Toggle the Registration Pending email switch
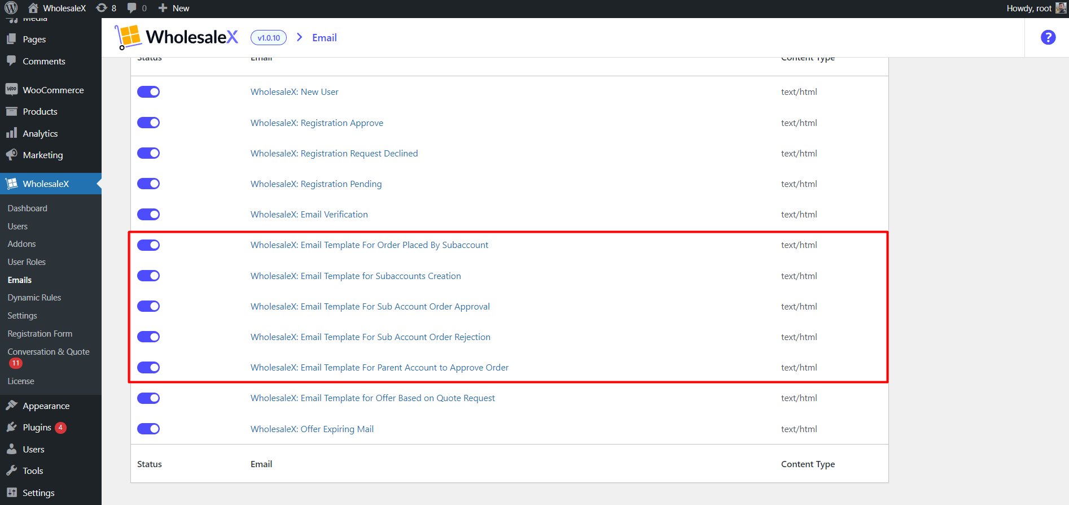The image size is (1069, 505). [148, 184]
